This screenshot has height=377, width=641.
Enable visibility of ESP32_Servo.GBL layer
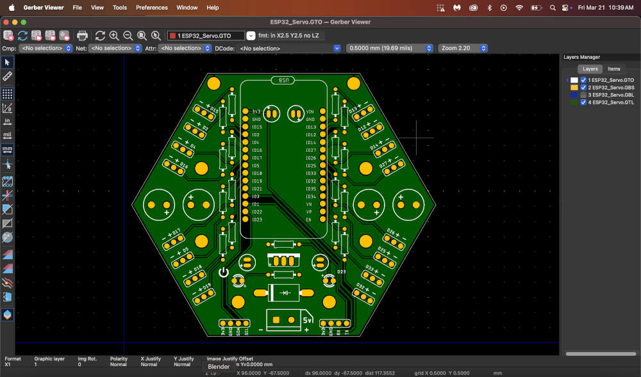point(583,95)
